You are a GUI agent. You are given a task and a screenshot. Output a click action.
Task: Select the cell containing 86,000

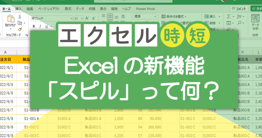pos(152,119)
